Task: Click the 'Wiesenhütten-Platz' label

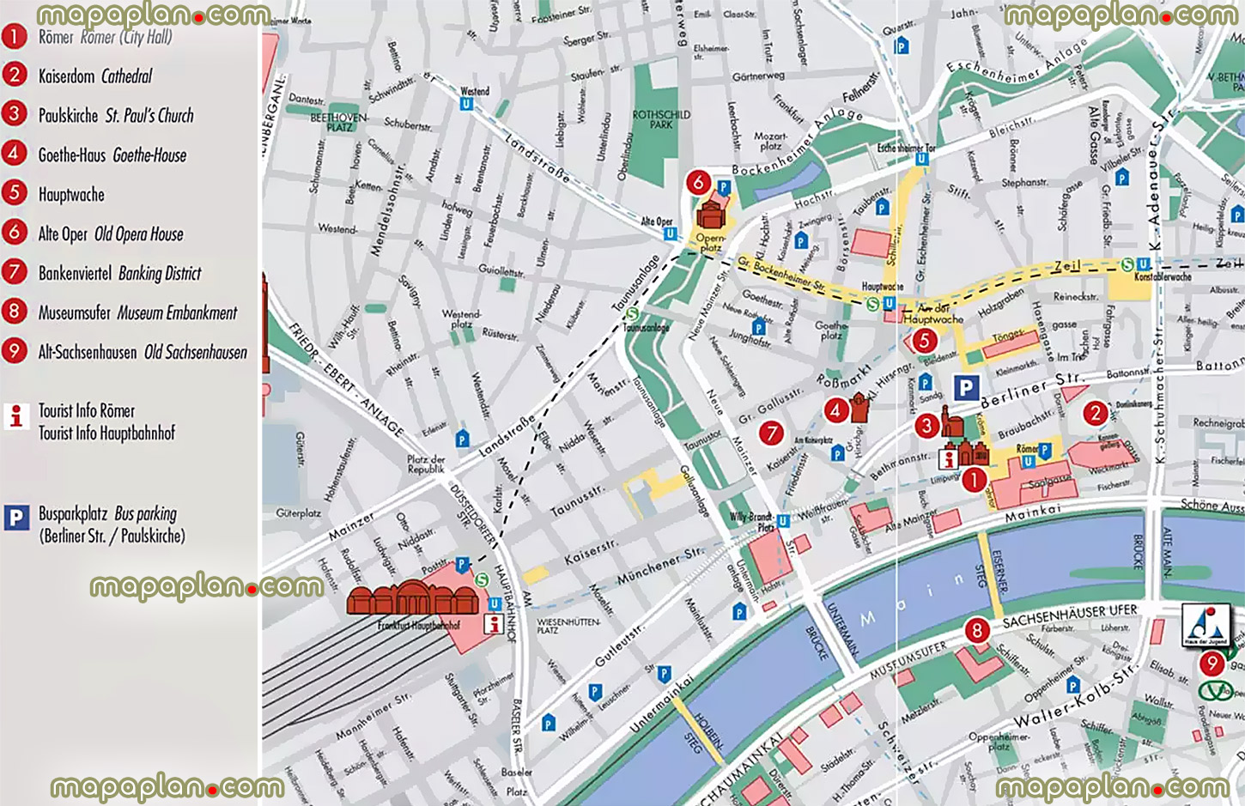Action: [568, 626]
